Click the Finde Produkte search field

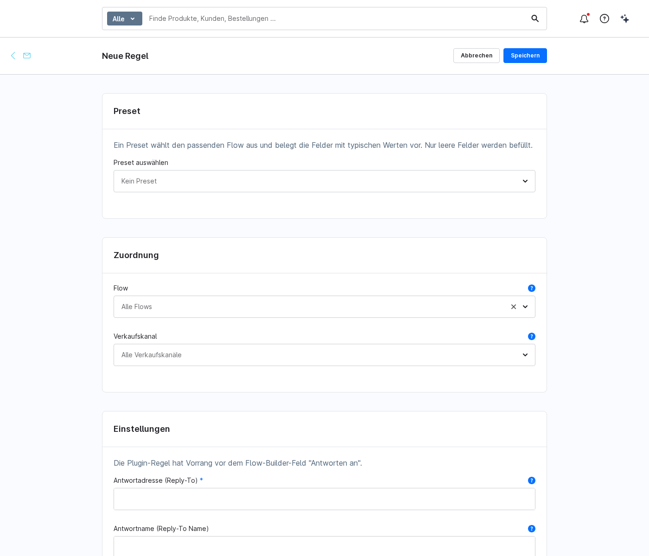click(x=336, y=19)
